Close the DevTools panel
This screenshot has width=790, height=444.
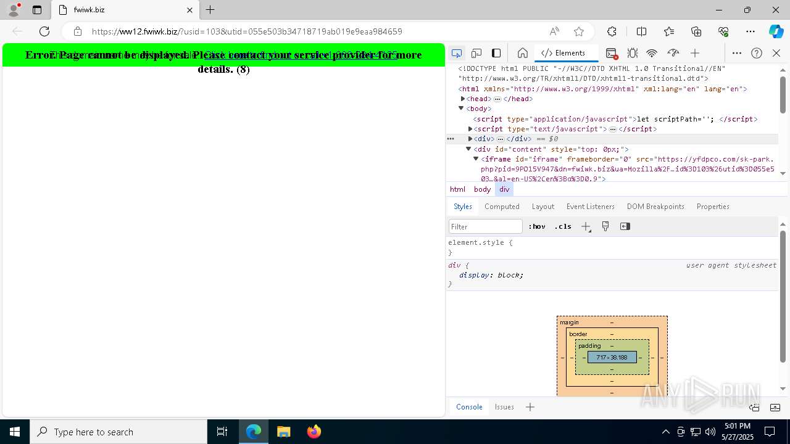[x=776, y=53]
